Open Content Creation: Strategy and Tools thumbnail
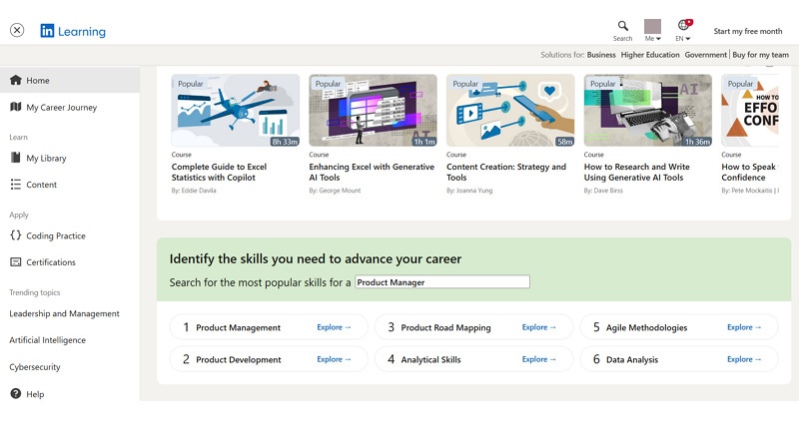The height and width of the screenshot is (443, 799). [510, 111]
